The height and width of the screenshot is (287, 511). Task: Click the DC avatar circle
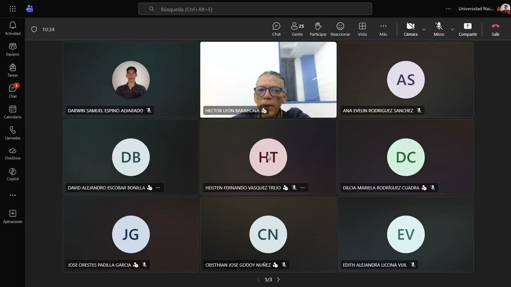pyautogui.click(x=406, y=157)
